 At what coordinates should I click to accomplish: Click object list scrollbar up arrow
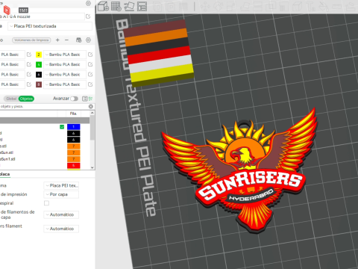pos(92,114)
